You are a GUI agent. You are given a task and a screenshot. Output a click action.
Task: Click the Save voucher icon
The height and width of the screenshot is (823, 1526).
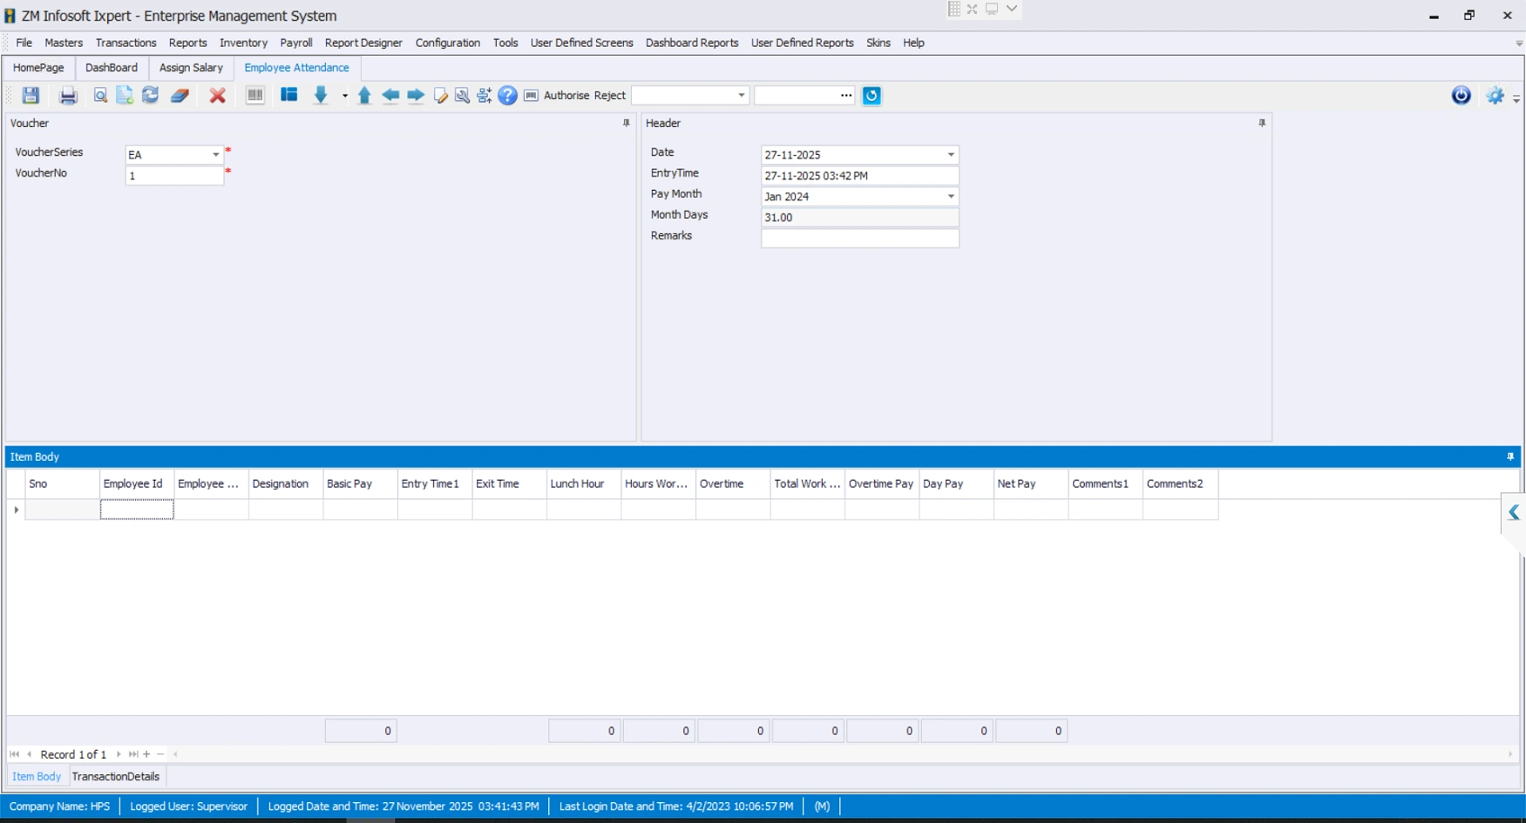[x=31, y=96]
